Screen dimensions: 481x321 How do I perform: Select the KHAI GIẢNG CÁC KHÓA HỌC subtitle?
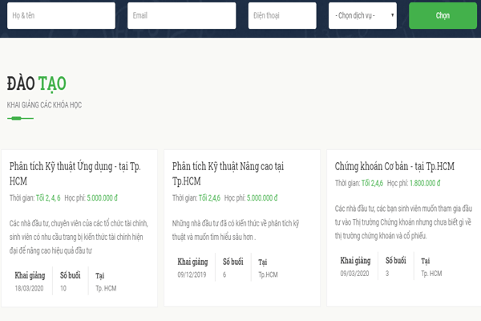tap(44, 105)
